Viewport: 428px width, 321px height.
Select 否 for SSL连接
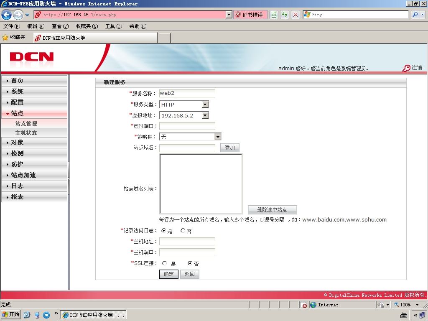click(190, 263)
